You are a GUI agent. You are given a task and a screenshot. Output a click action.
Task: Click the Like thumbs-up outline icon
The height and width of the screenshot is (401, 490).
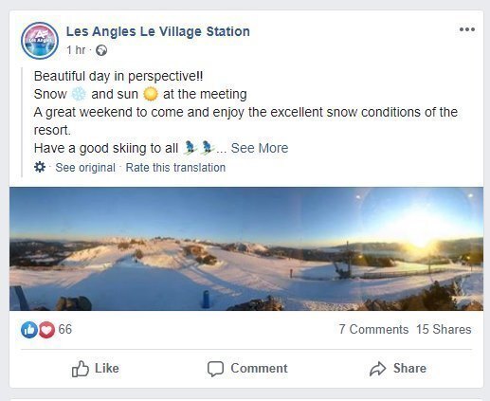80,369
